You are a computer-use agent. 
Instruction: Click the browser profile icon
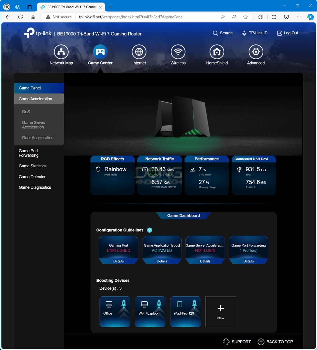click(x=7, y=7)
